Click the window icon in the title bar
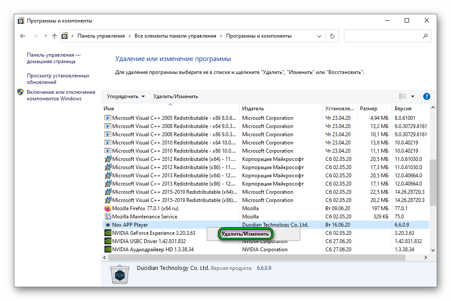The width and height of the screenshot is (451, 301). pyautogui.click(x=21, y=21)
